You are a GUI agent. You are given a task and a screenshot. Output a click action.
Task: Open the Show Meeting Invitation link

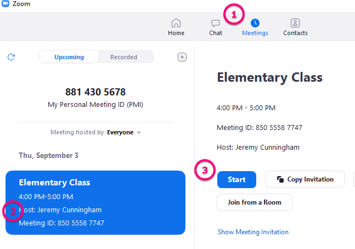pos(253,232)
